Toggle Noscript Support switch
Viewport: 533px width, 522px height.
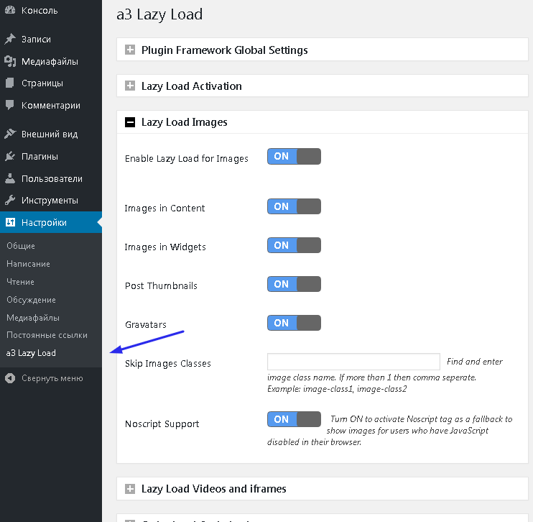294,419
